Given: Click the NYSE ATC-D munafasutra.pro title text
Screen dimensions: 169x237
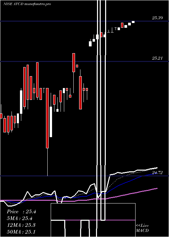Looking at the screenshot, I should (x=27, y=4).
